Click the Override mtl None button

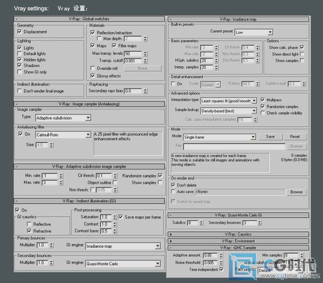pyautogui.click(x=143, y=68)
